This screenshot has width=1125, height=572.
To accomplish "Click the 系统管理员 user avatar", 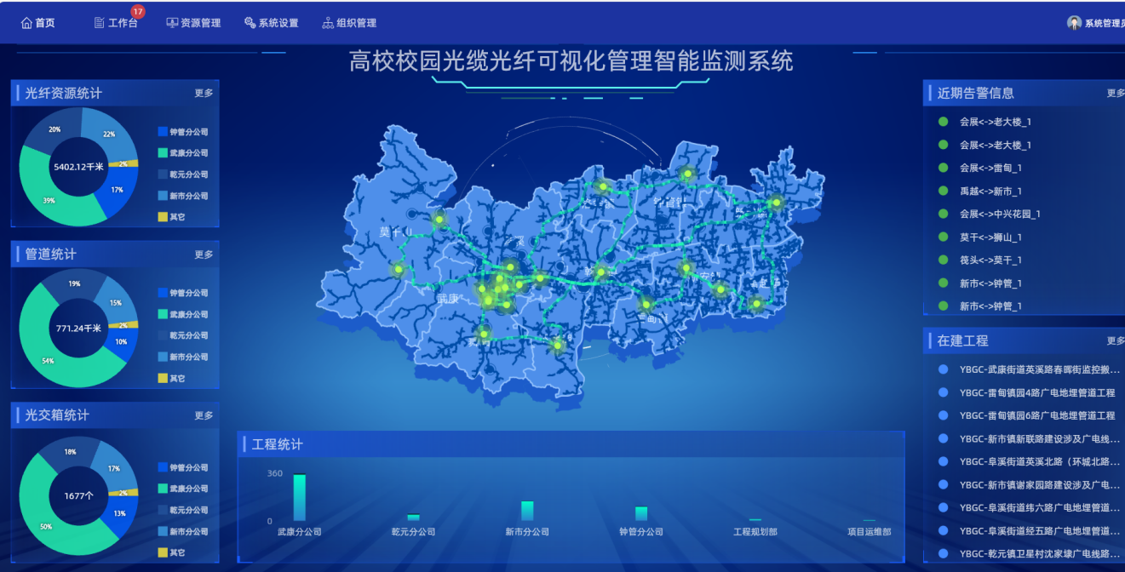I will tap(1074, 23).
